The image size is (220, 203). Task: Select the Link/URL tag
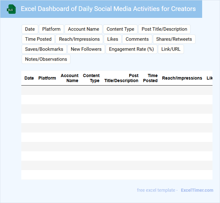[x=171, y=49]
